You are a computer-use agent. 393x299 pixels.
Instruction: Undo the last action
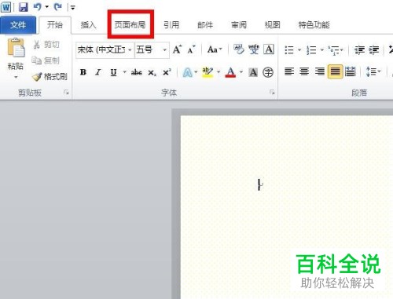tap(37, 7)
